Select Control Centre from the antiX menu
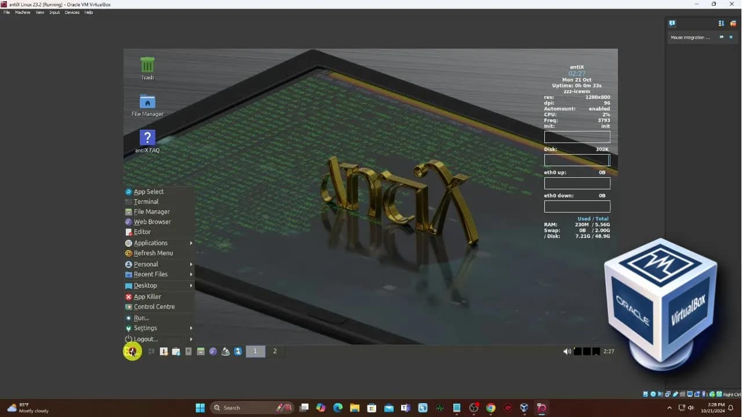Image resolution: width=742 pixels, height=417 pixels. (154, 306)
